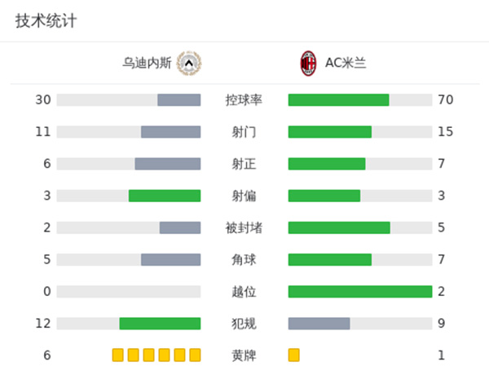Viewport: 489px width, 371px height.
Task: Click the Udinese team crest icon
Action: [x=189, y=62]
